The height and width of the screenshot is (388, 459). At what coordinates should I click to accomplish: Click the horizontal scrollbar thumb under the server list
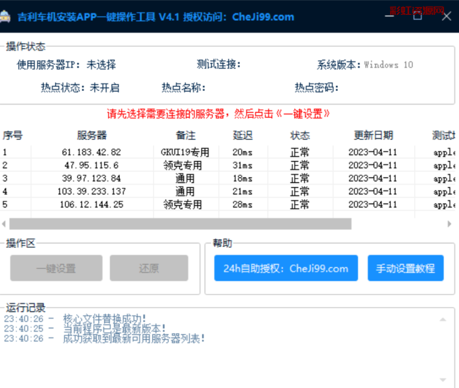point(180,224)
